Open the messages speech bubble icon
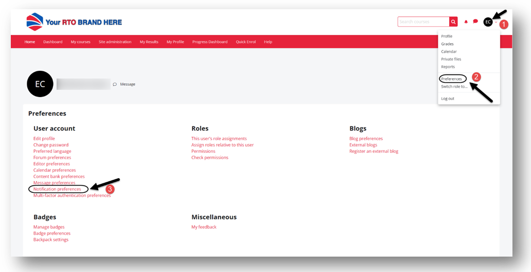The width and height of the screenshot is (531, 272). point(475,22)
